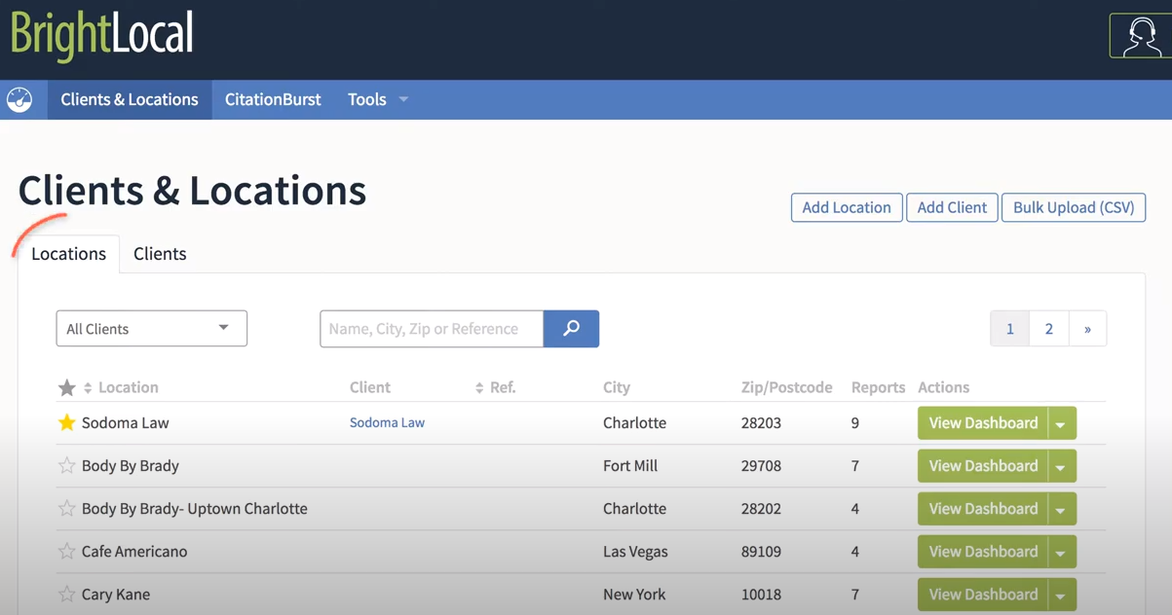Open the dashboard gauge icon in nav bar
1172x615 pixels.
click(x=19, y=99)
